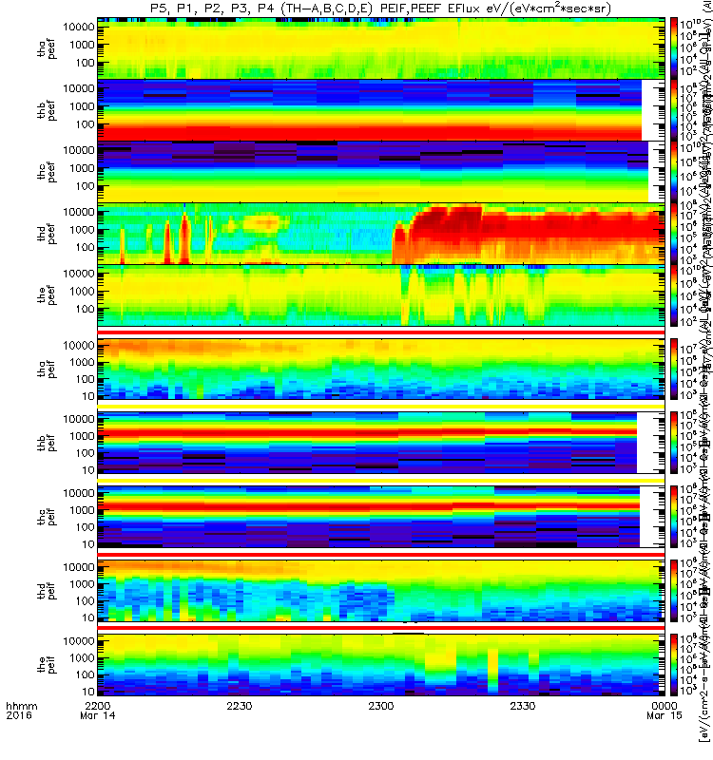Click the '2330' time axis label
Viewport: 713px width, 760px height.
[522, 706]
